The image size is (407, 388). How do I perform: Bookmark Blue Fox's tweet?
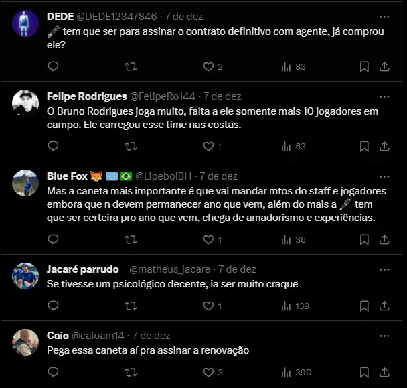coord(364,239)
